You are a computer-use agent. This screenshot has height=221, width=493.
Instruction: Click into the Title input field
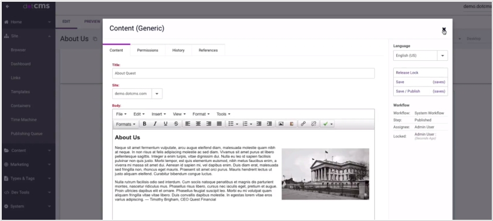coord(244,73)
